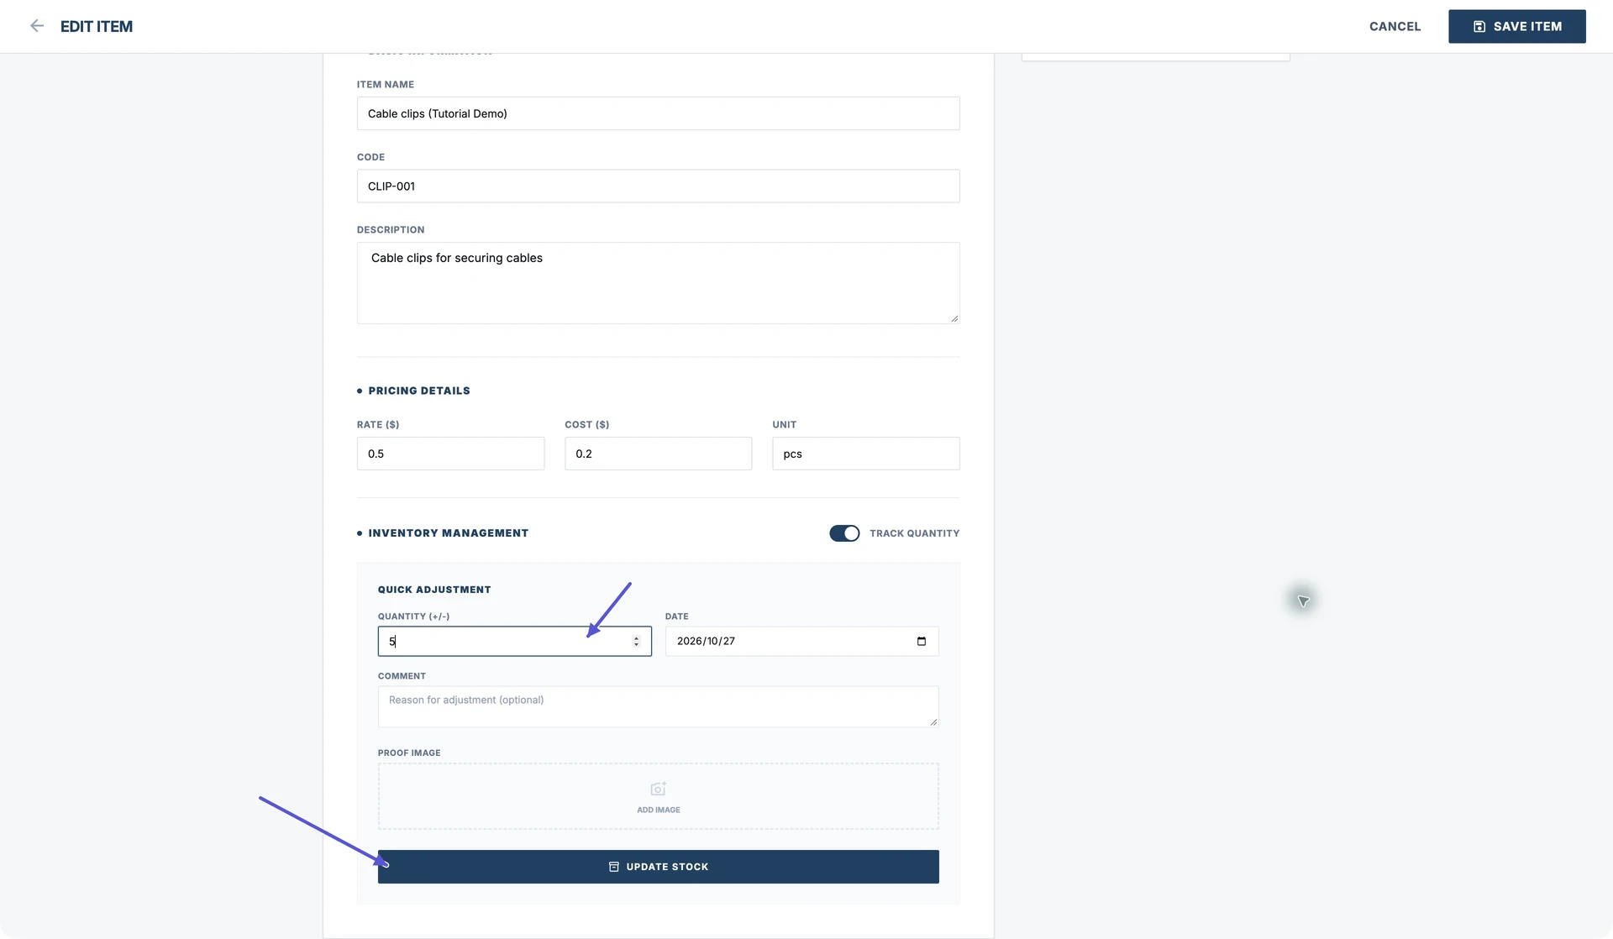Click the Date field showing 2026/10/27
The image size is (1613, 939).
pyautogui.click(x=801, y=641)
